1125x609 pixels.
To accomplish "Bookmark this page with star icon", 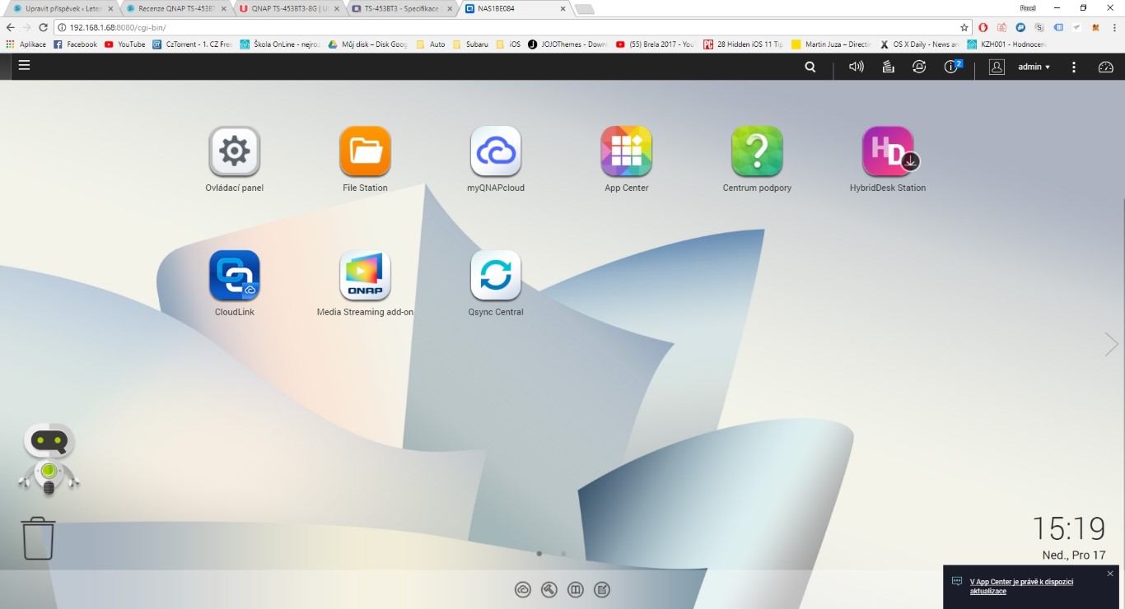I will coord(964,27).
